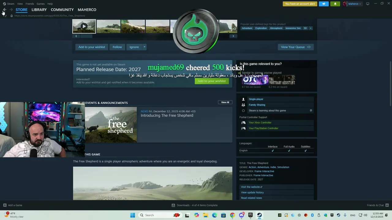Open the Help menu
392x220 pixels.
point(50,4)
